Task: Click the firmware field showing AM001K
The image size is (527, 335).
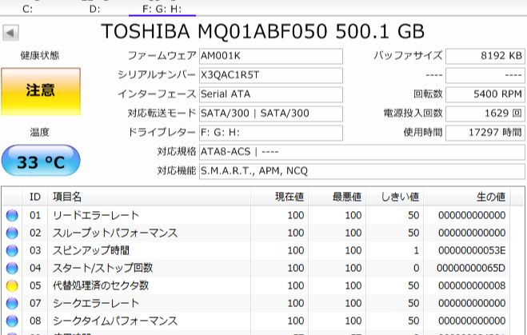Action: coord(270,56)
